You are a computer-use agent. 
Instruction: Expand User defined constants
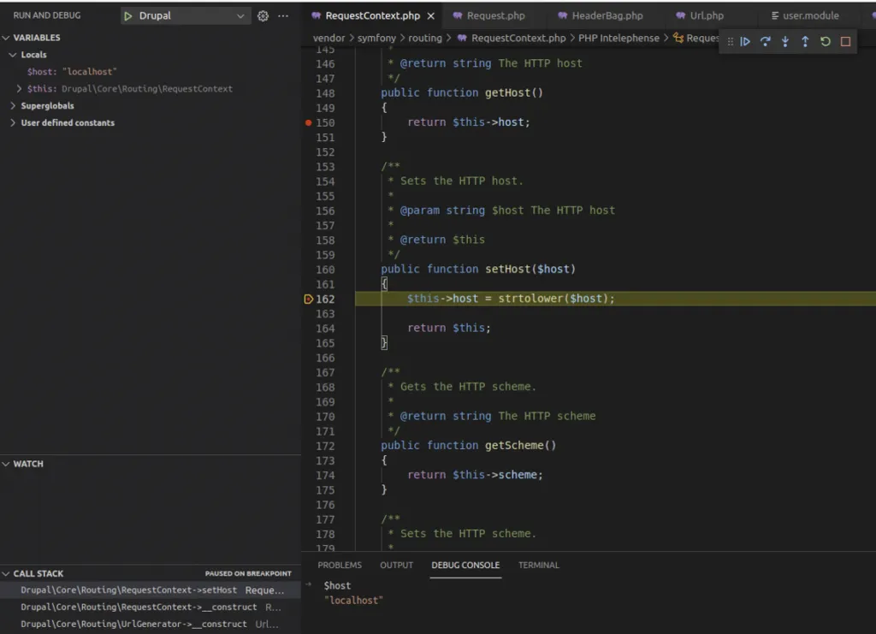click(x=13, y=123)
